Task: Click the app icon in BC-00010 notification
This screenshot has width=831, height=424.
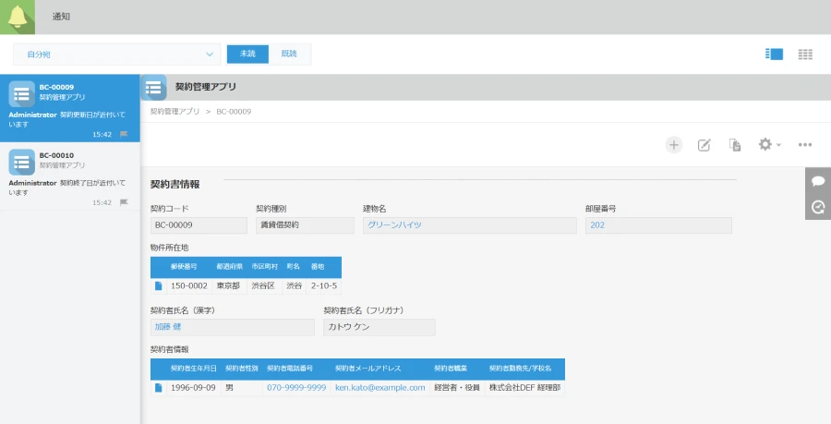Action: click(x=22, y=162)
